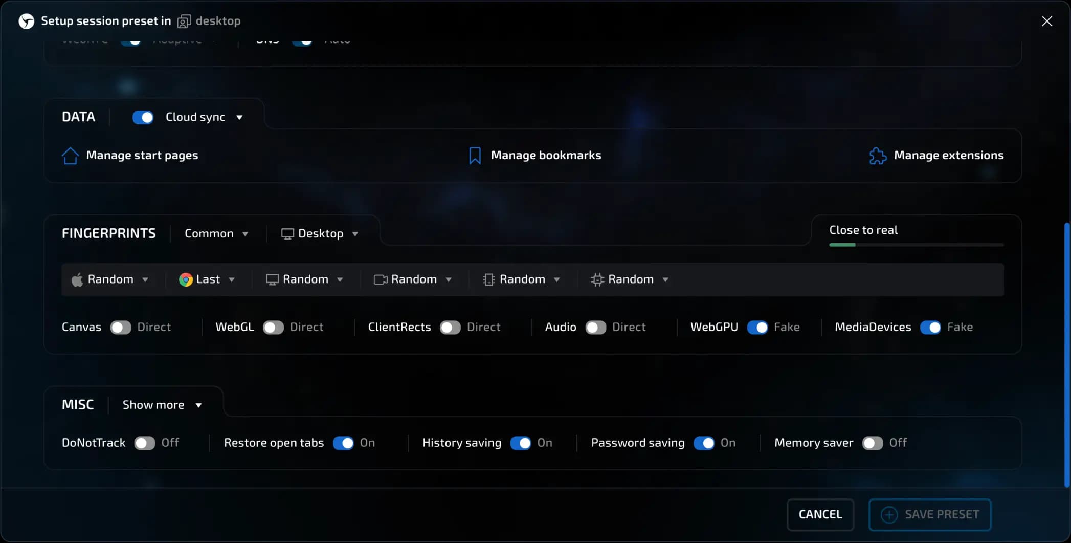Toggle History saving off
This screenshot has height=543, width=1071.
(x=522, y=443)
